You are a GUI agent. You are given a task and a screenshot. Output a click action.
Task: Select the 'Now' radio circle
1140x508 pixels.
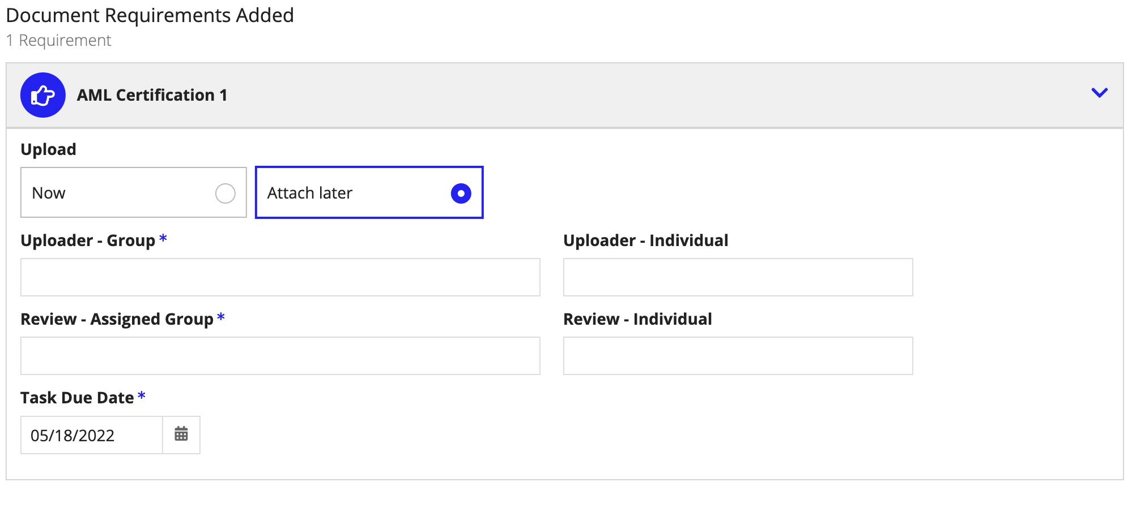coord(225,193)
